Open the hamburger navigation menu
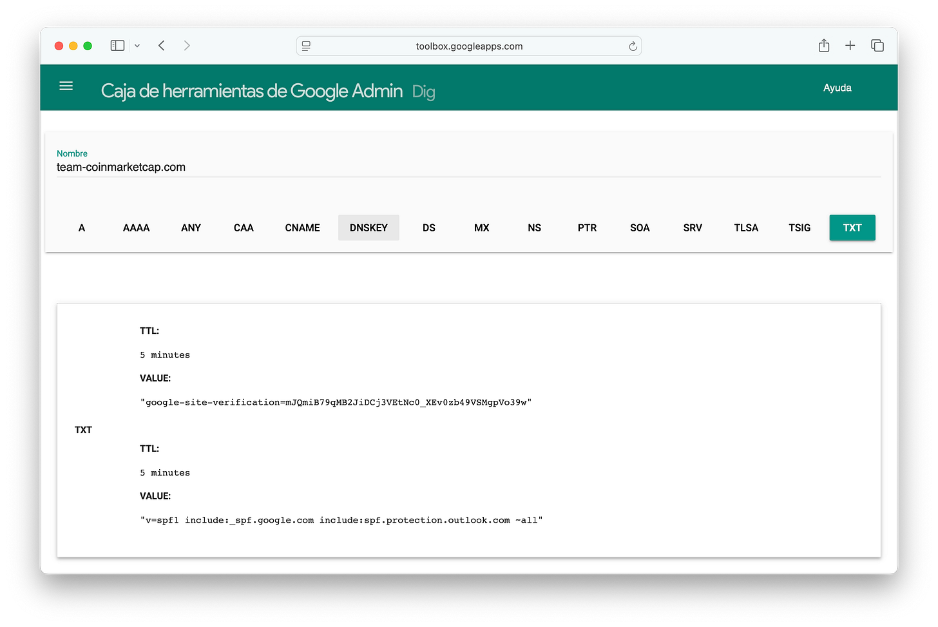The height and width of the screenshot is (627, 938). pos(66,86)
